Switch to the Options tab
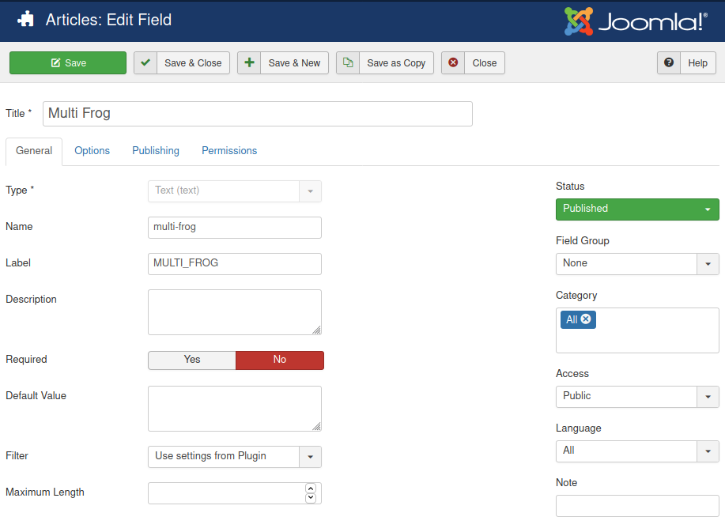 (92, 151)
